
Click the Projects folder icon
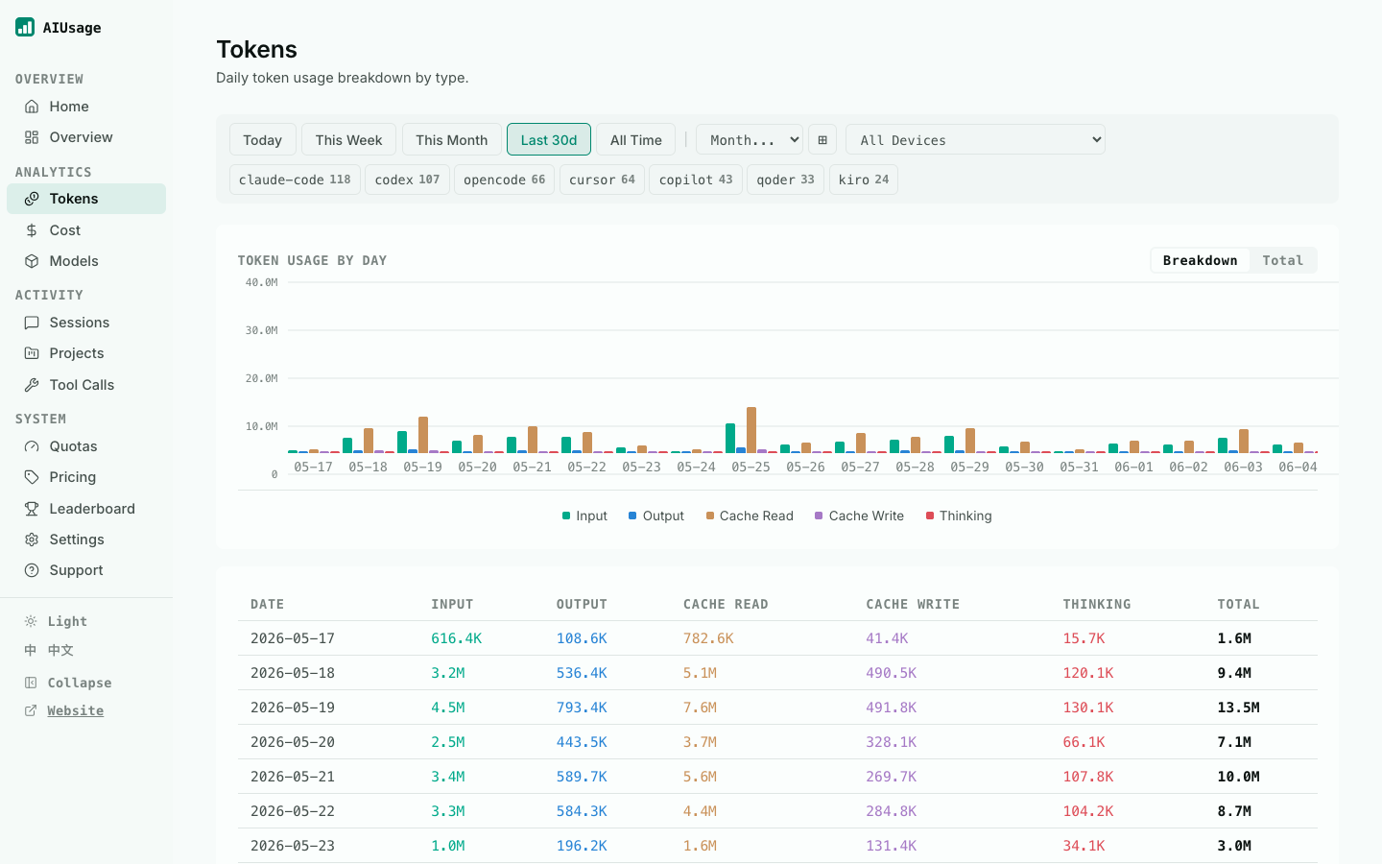point(32,353)
